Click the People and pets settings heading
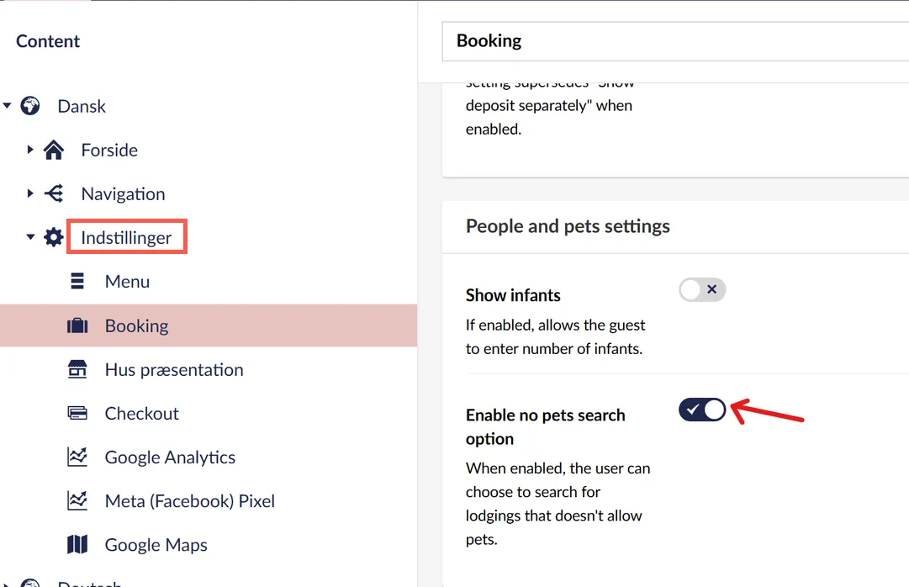This screenshot has height=587, width=909. [568, 226]
